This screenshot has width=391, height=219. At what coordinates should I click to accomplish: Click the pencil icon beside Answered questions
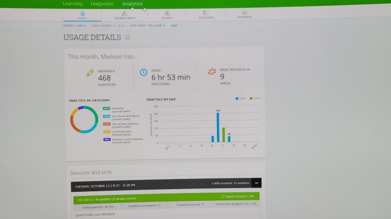click(x=90, y=73)
